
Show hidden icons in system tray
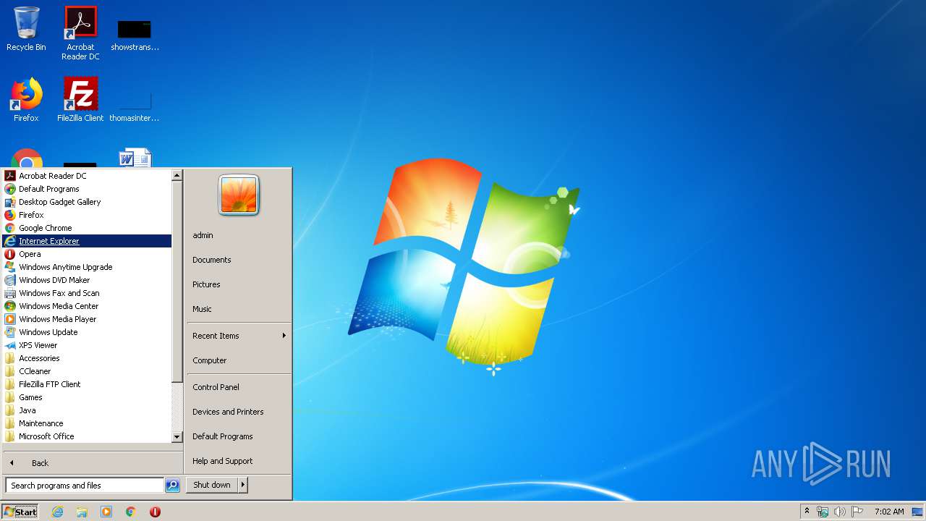[807, 512]
